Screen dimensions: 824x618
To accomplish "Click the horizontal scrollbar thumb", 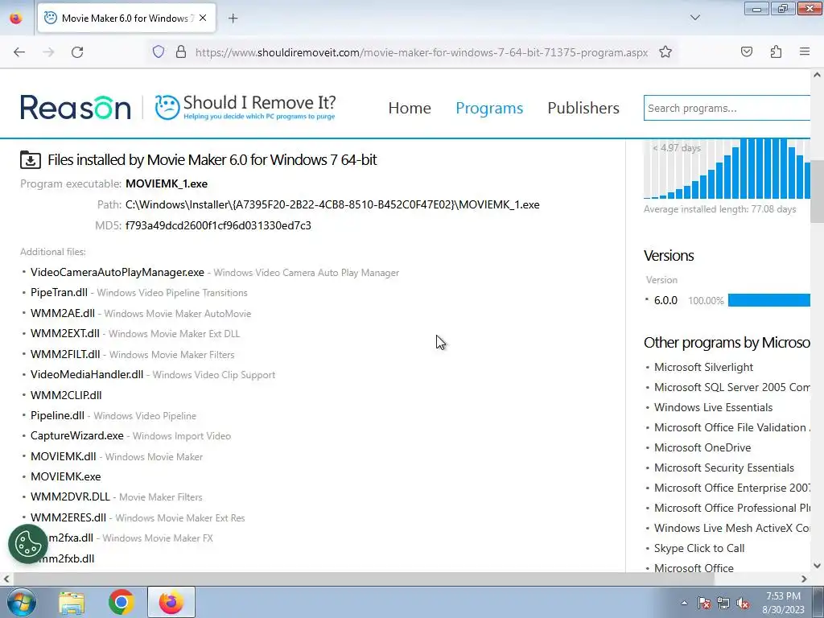I will (364, 579).
